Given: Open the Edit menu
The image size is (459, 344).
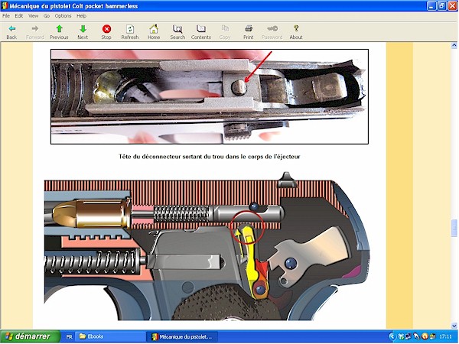Looking at the screenshot, I should [x=19, y=15].
